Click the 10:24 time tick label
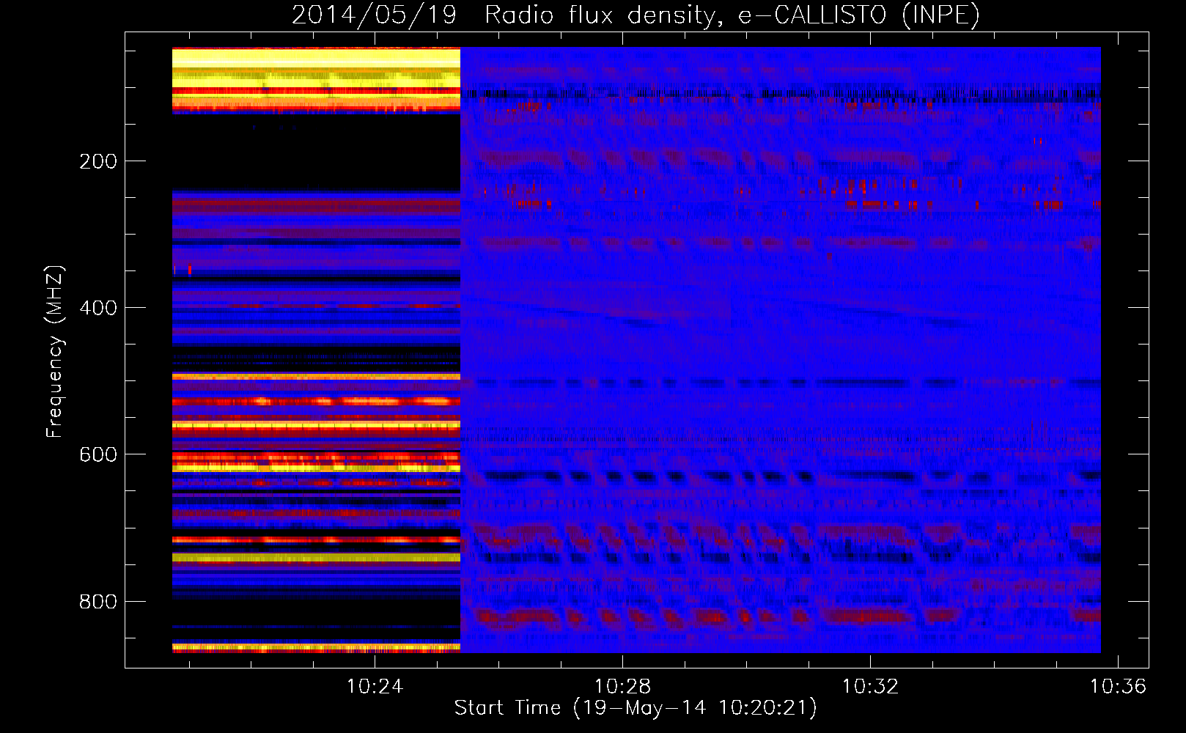 click(375, 687)
